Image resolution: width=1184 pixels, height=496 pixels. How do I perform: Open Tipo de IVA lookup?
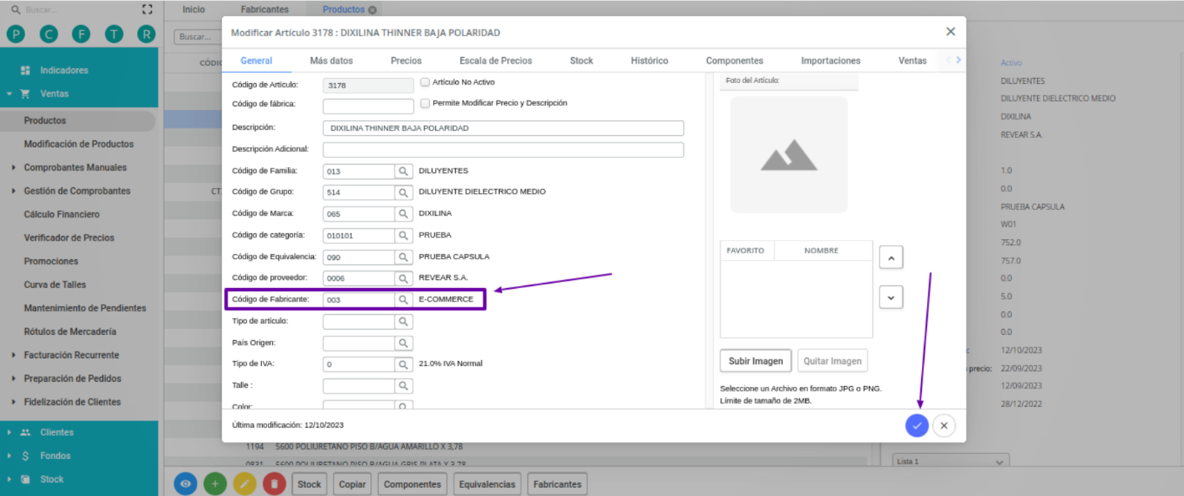(x=404, y=364)
